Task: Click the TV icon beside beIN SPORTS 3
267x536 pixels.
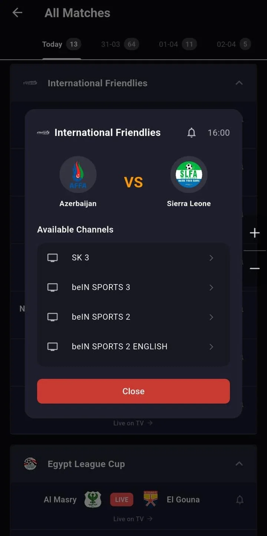Action: pos(52,287)
